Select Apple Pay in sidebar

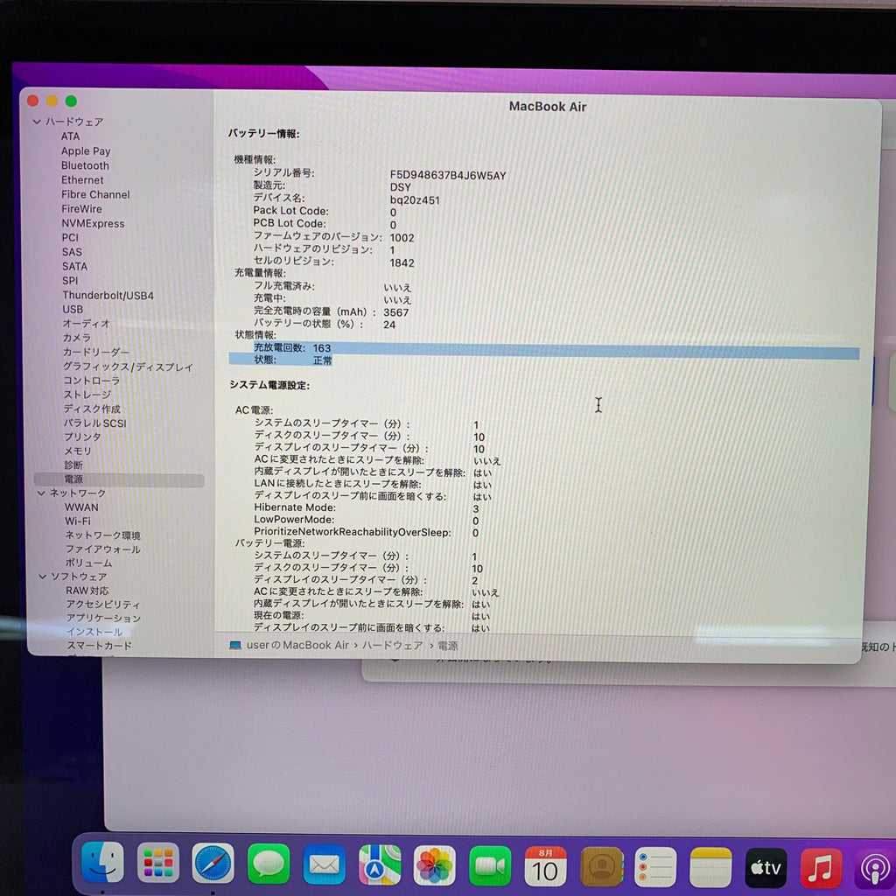pyautogui.click(x=86, y=150)
